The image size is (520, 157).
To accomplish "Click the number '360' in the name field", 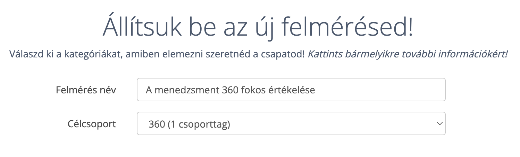I will pyautogui.click(x=228, y=90).
